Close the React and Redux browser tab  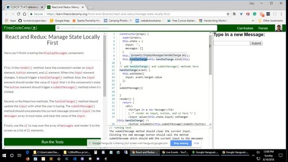pos(83,7)
